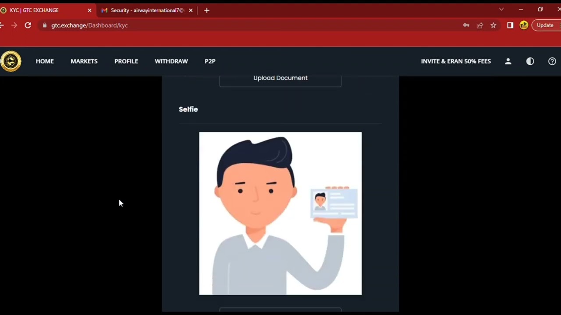
Task: Click INVITE & ERAN 50% FEES link
Action: 456,61
